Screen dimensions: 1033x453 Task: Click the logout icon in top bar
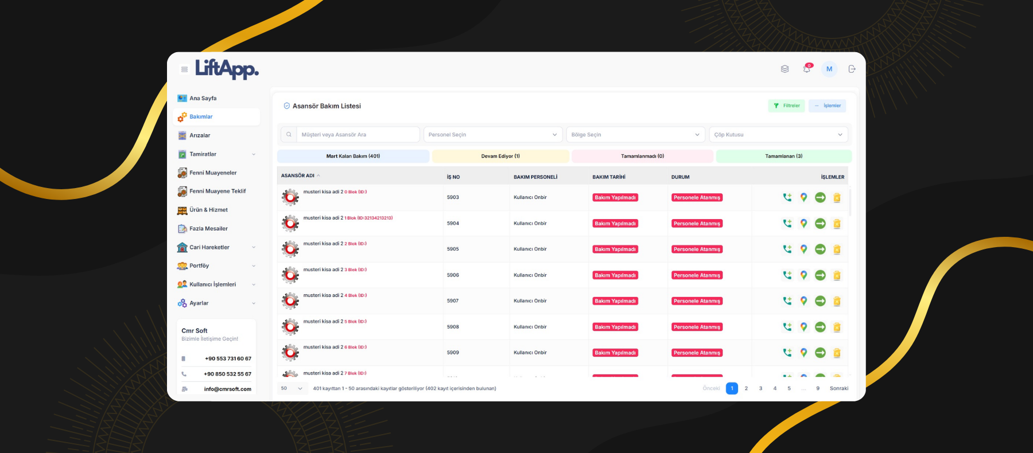[x=852, y=69]
